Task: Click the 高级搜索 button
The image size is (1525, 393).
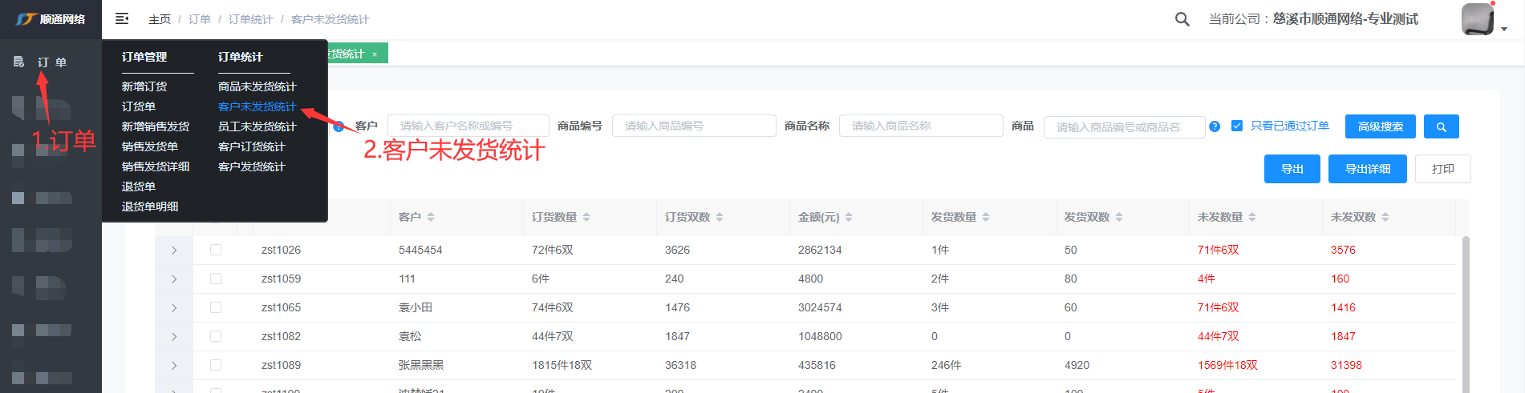Action: [1380, 126]
